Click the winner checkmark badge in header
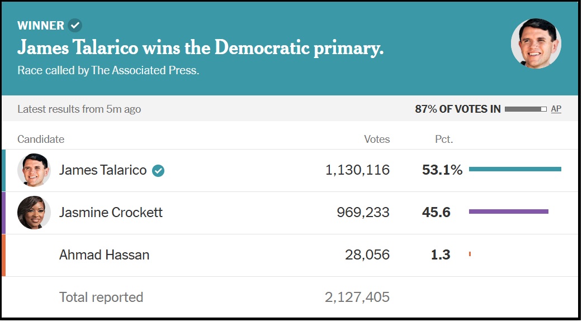 75,25
